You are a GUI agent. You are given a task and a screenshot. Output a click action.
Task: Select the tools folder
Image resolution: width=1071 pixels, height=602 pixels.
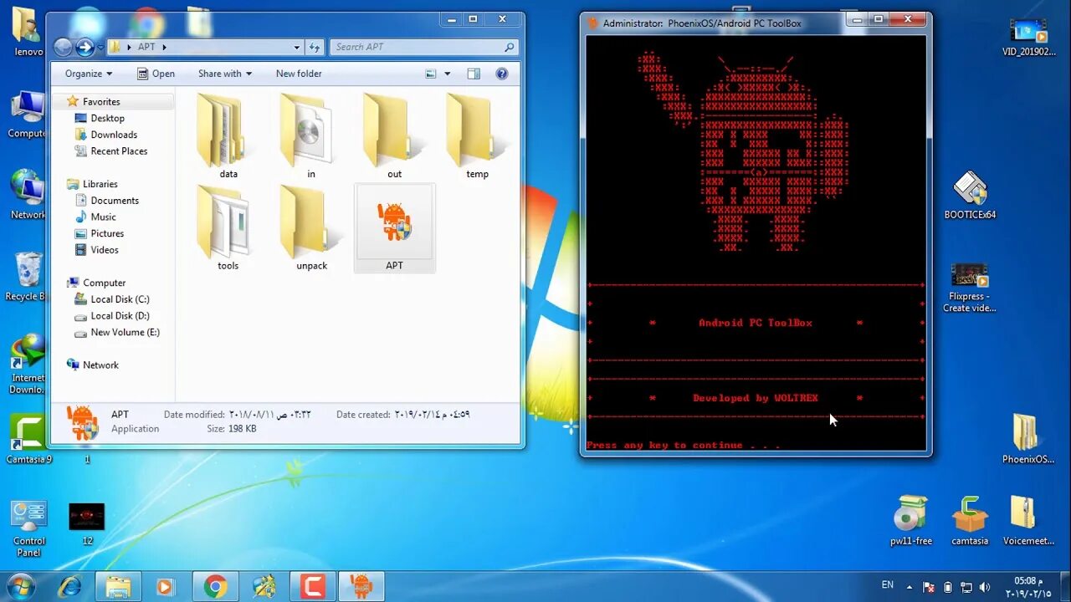[x=228, y=227]
